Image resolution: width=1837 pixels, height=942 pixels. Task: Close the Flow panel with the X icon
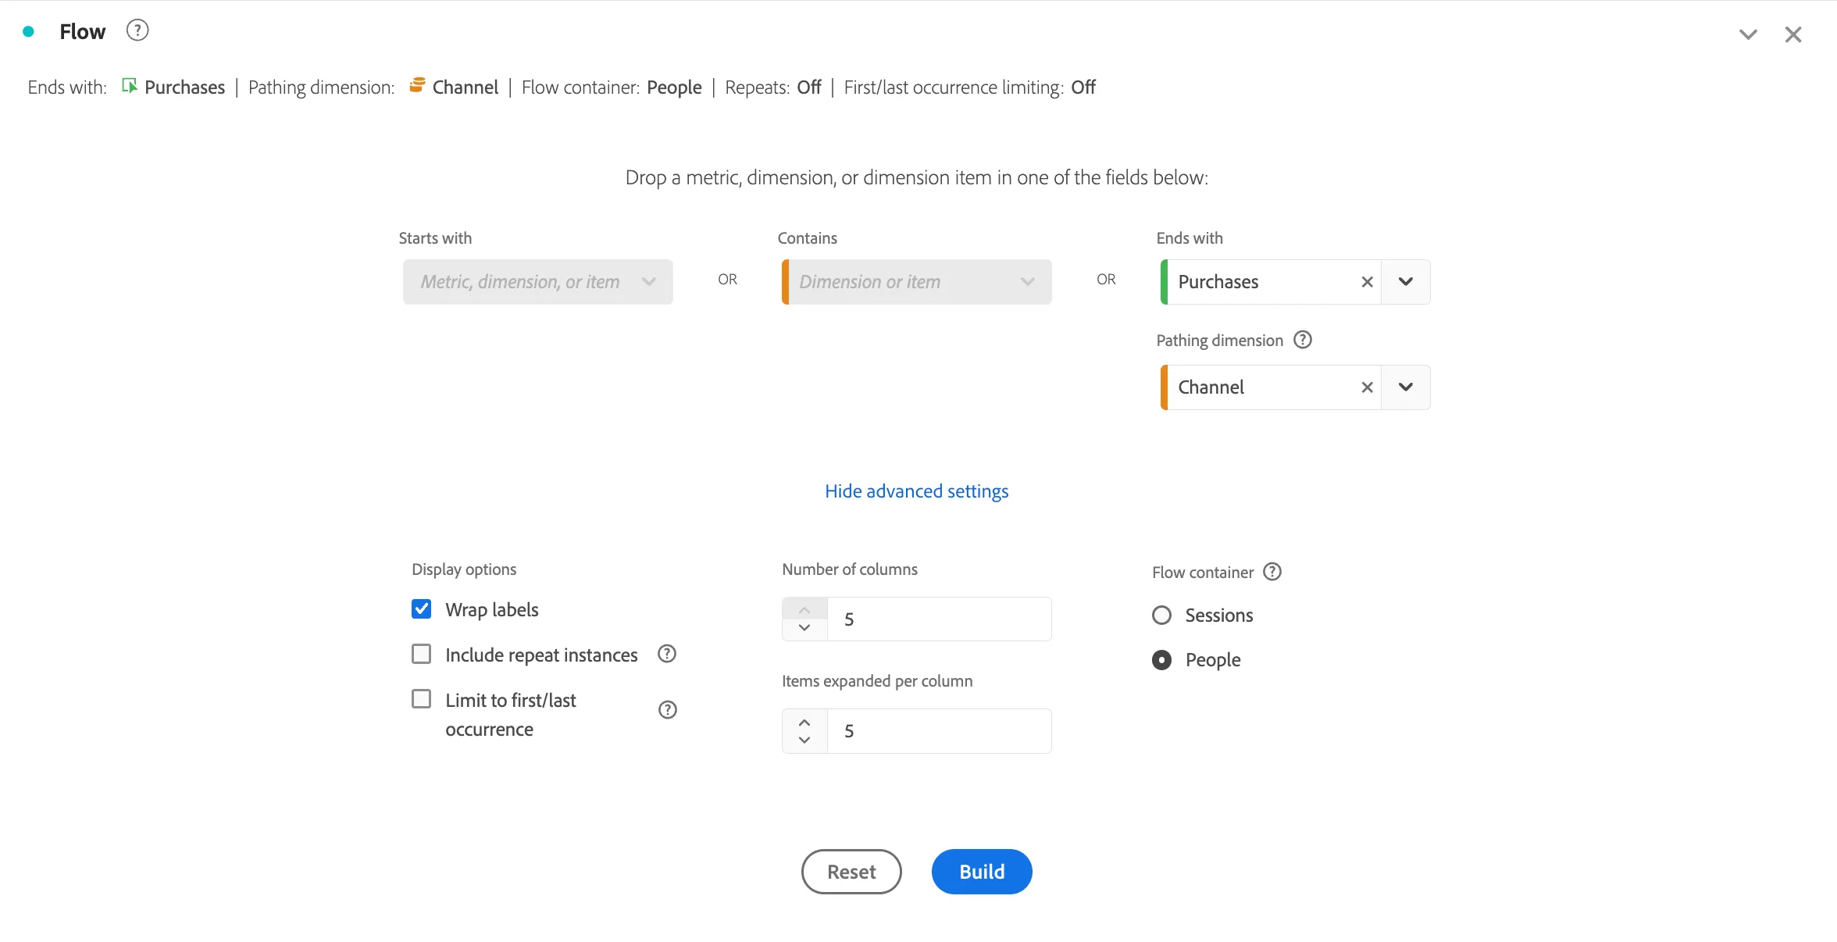1793,34
